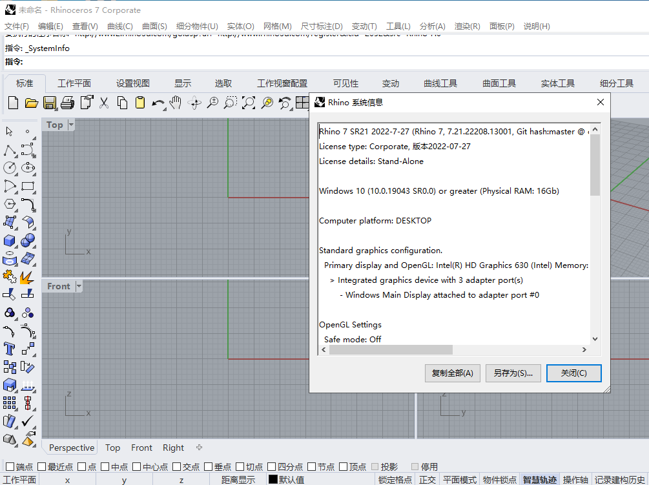
Task: Select the Box solid tool
Action: 10,240
